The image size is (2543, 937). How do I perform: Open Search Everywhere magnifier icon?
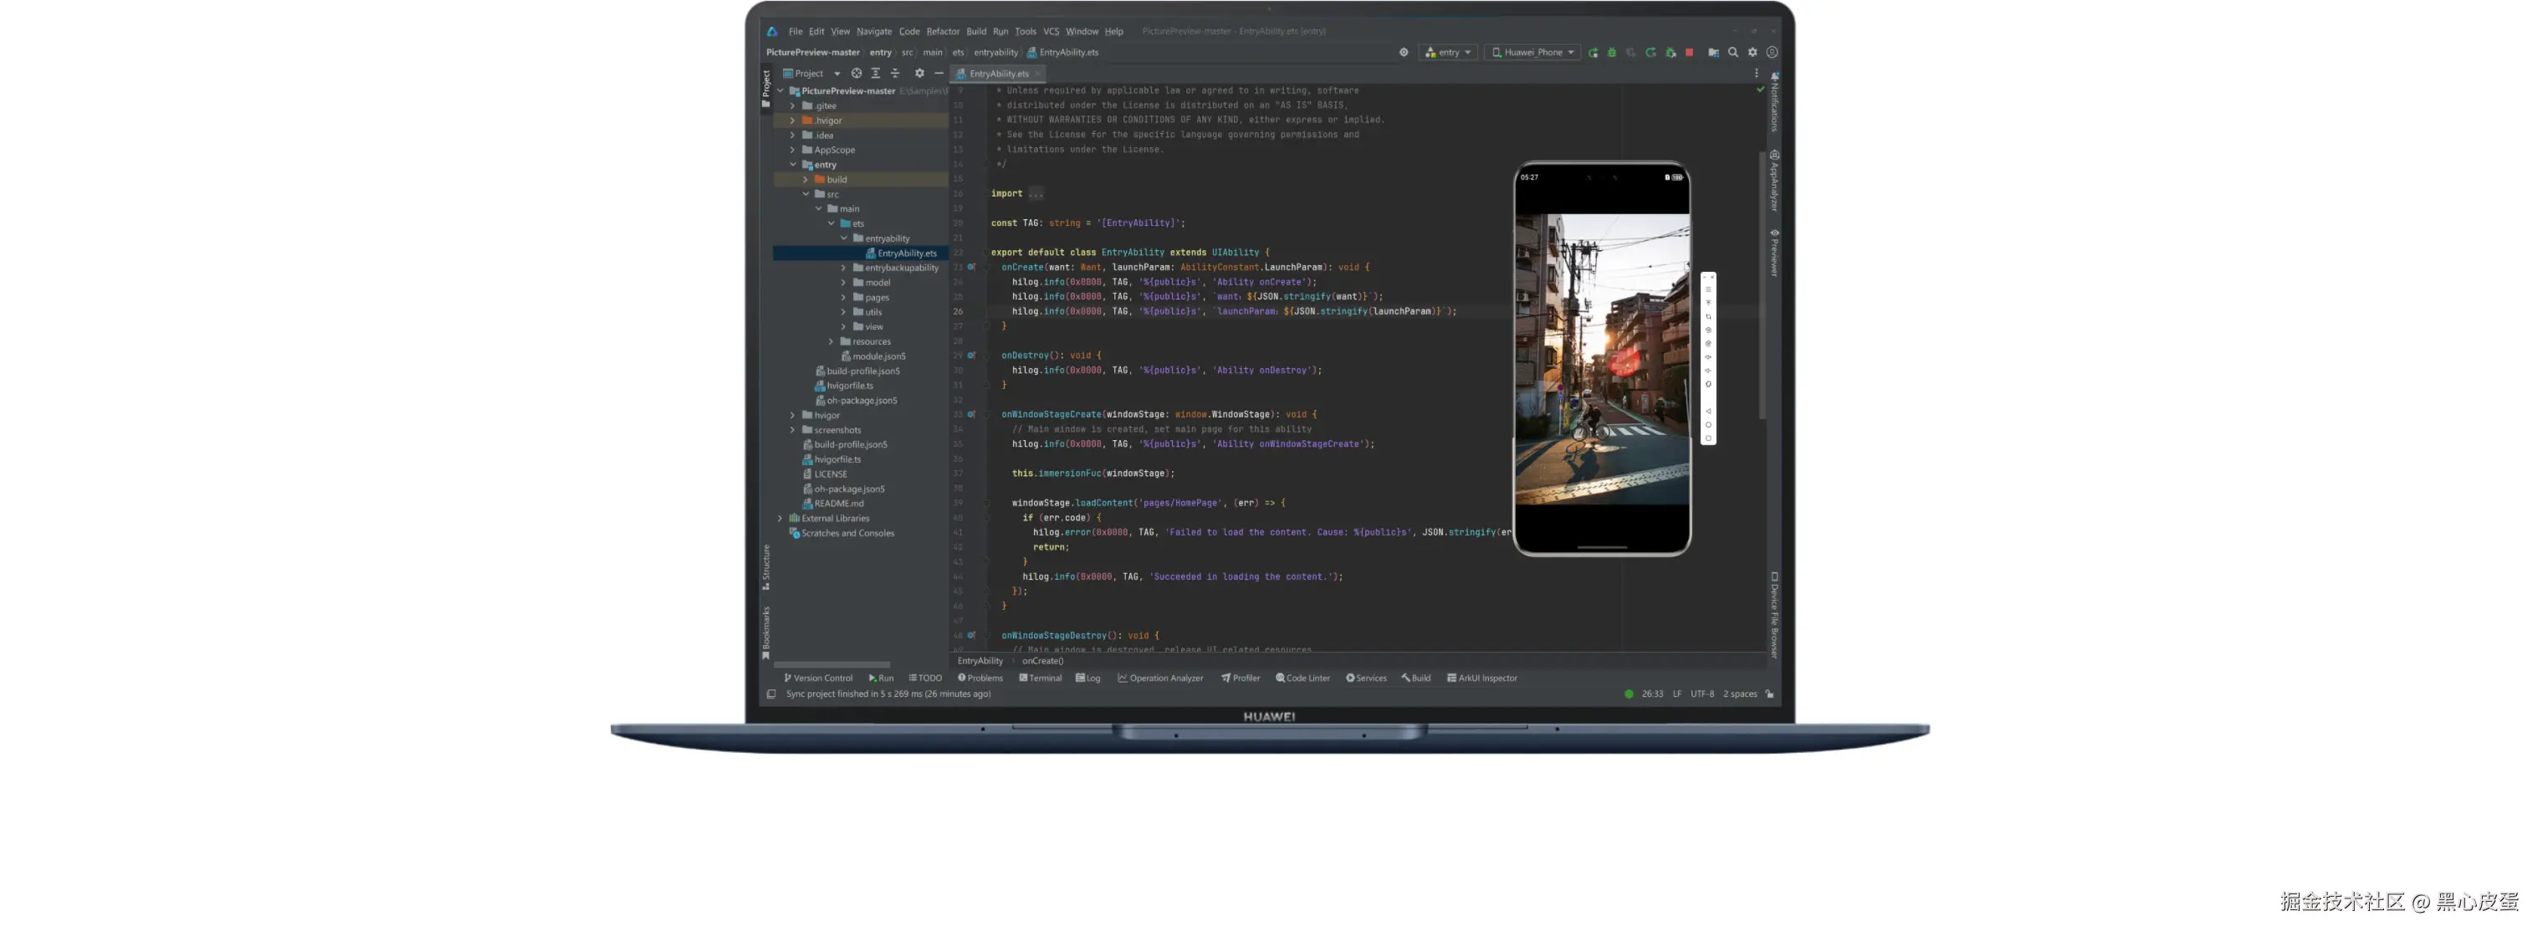(x=1733, y=53)
